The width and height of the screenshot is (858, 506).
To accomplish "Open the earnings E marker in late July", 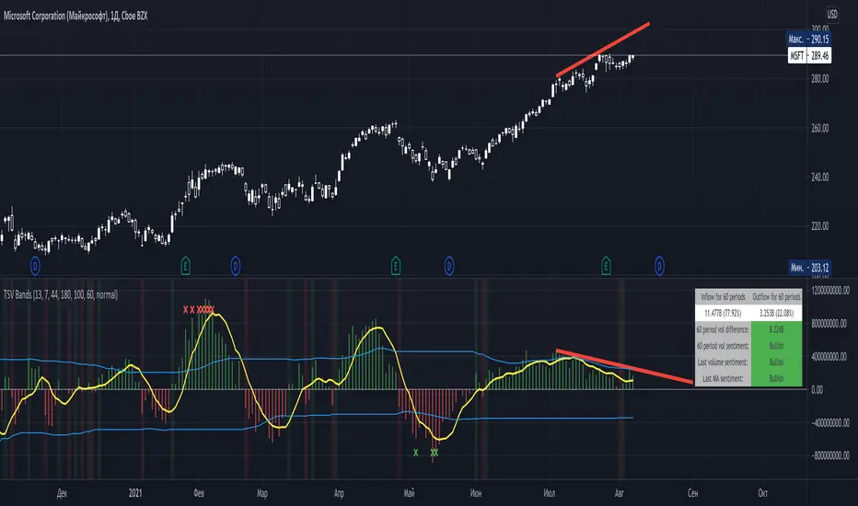I will coord(606,266).
